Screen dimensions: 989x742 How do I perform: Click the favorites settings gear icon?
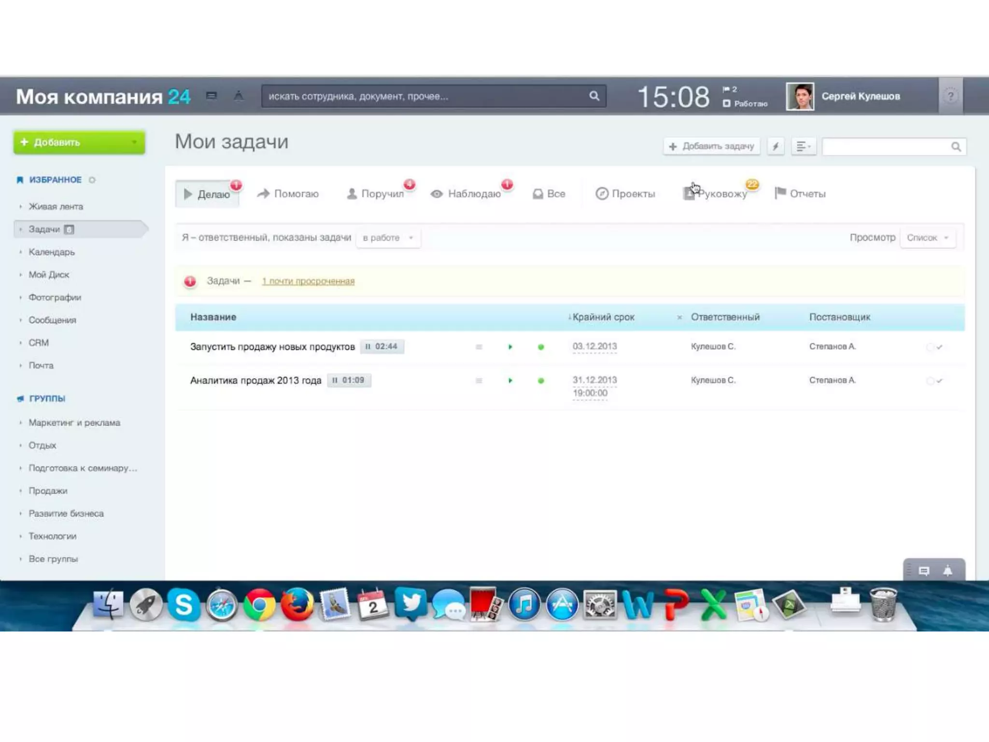pos(92,180)
